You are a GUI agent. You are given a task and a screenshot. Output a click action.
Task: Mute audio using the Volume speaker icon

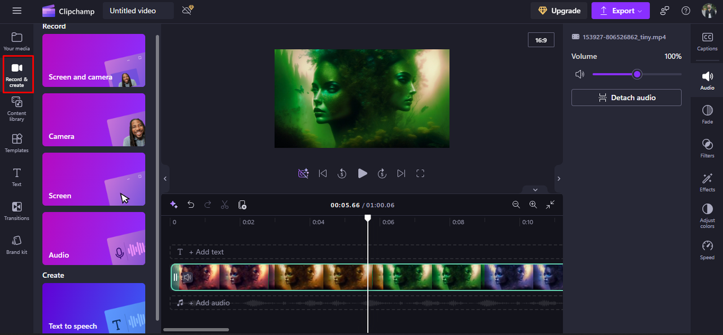(x=579, y=74)
